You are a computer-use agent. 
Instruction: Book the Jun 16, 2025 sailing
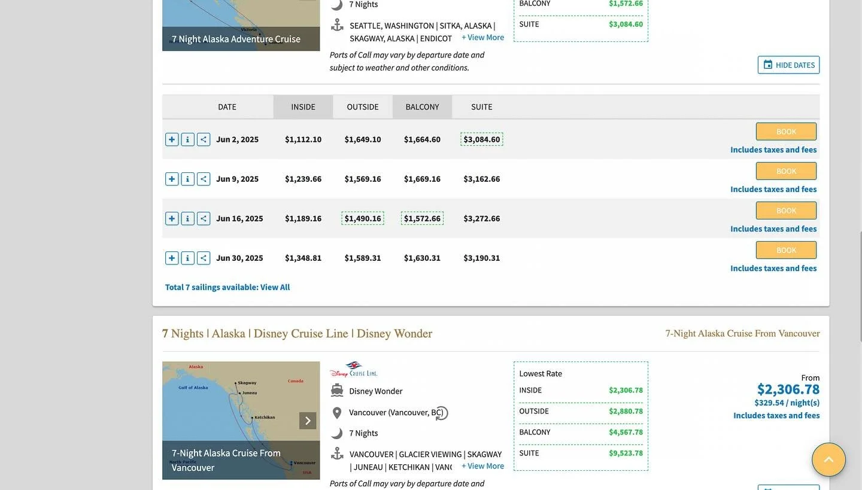click(x=786, y=211)
